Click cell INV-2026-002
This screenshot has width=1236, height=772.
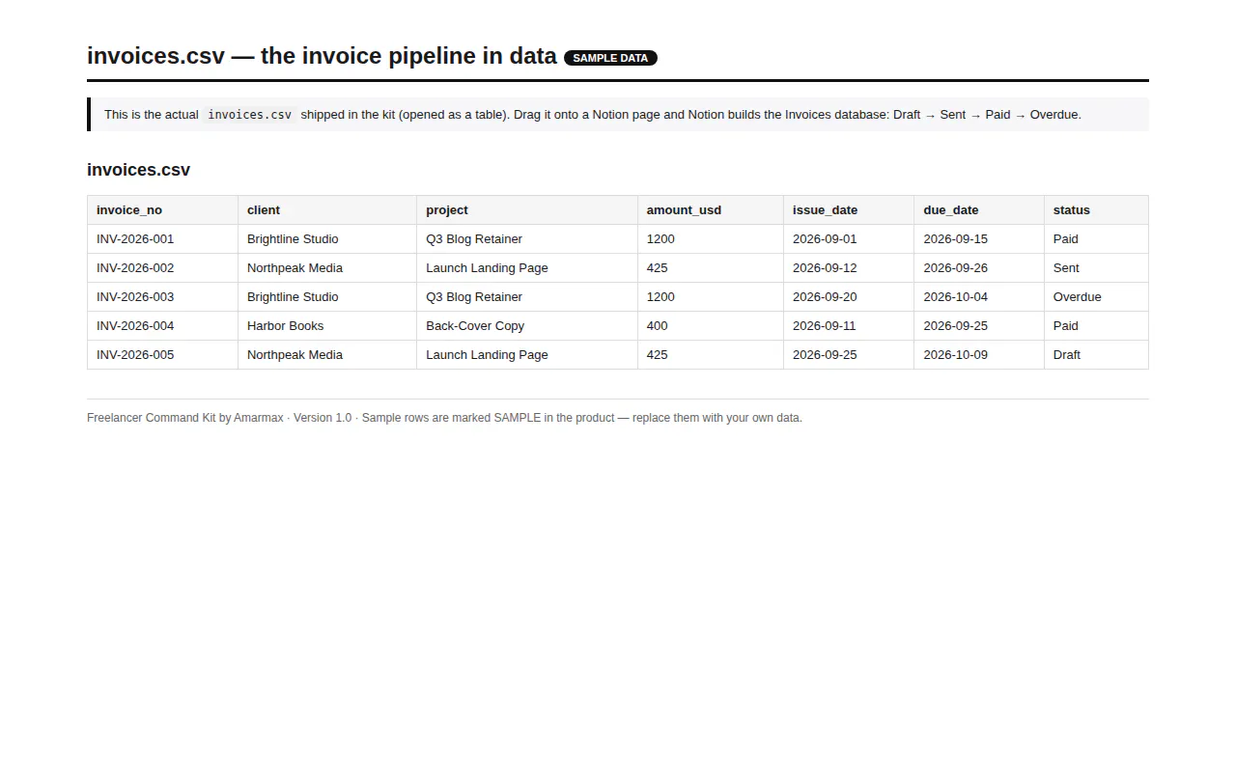[x=162, y=267]
